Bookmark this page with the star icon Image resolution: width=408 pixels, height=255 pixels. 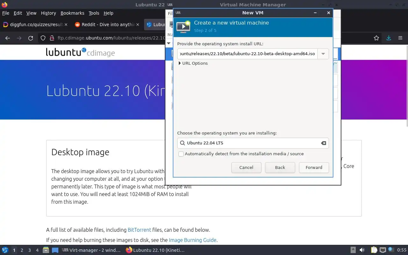coord(376,38)
